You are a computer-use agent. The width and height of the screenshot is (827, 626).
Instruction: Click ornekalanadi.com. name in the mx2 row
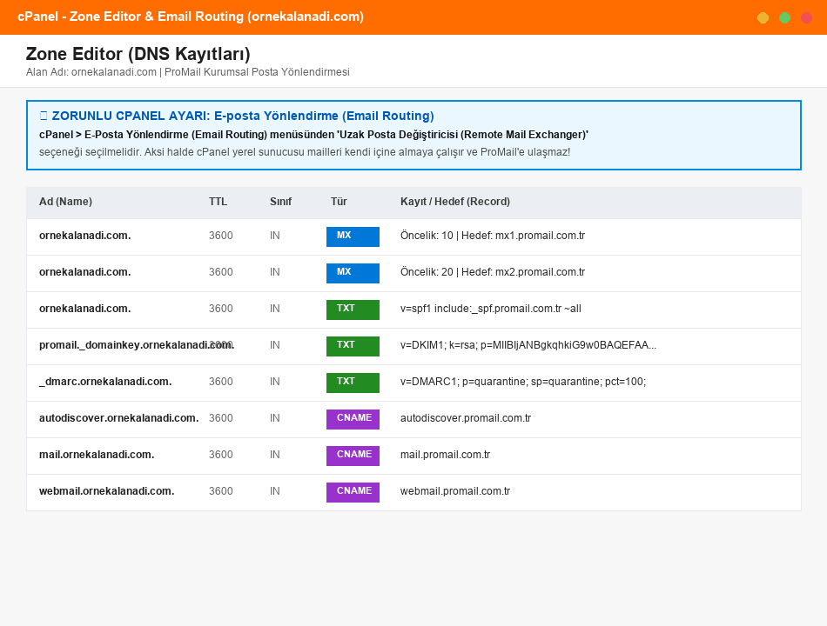click(85, 272)
